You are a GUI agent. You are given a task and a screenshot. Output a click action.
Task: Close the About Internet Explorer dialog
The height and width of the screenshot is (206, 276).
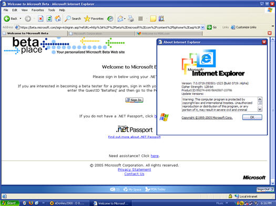264,42
